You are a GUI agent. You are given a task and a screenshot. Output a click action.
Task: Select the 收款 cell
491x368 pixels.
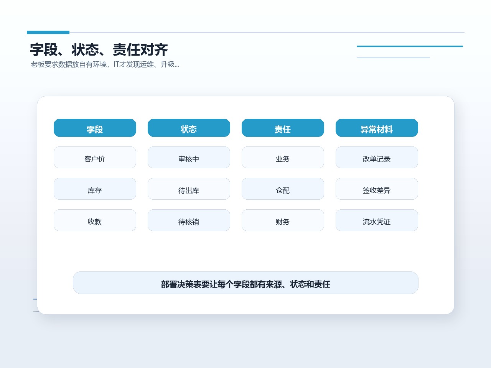(95, 220)
